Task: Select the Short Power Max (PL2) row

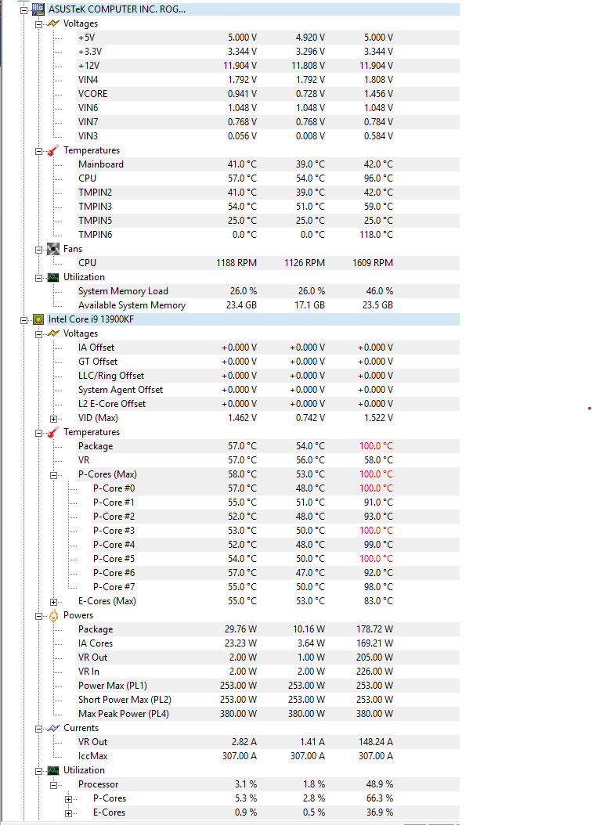Action: pos(268,699)
